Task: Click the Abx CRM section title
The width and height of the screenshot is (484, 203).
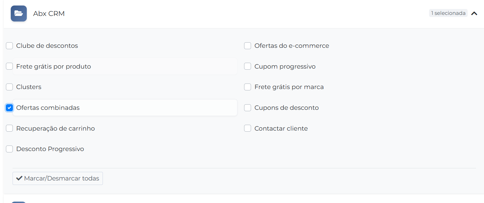Action: click(49, 14)
